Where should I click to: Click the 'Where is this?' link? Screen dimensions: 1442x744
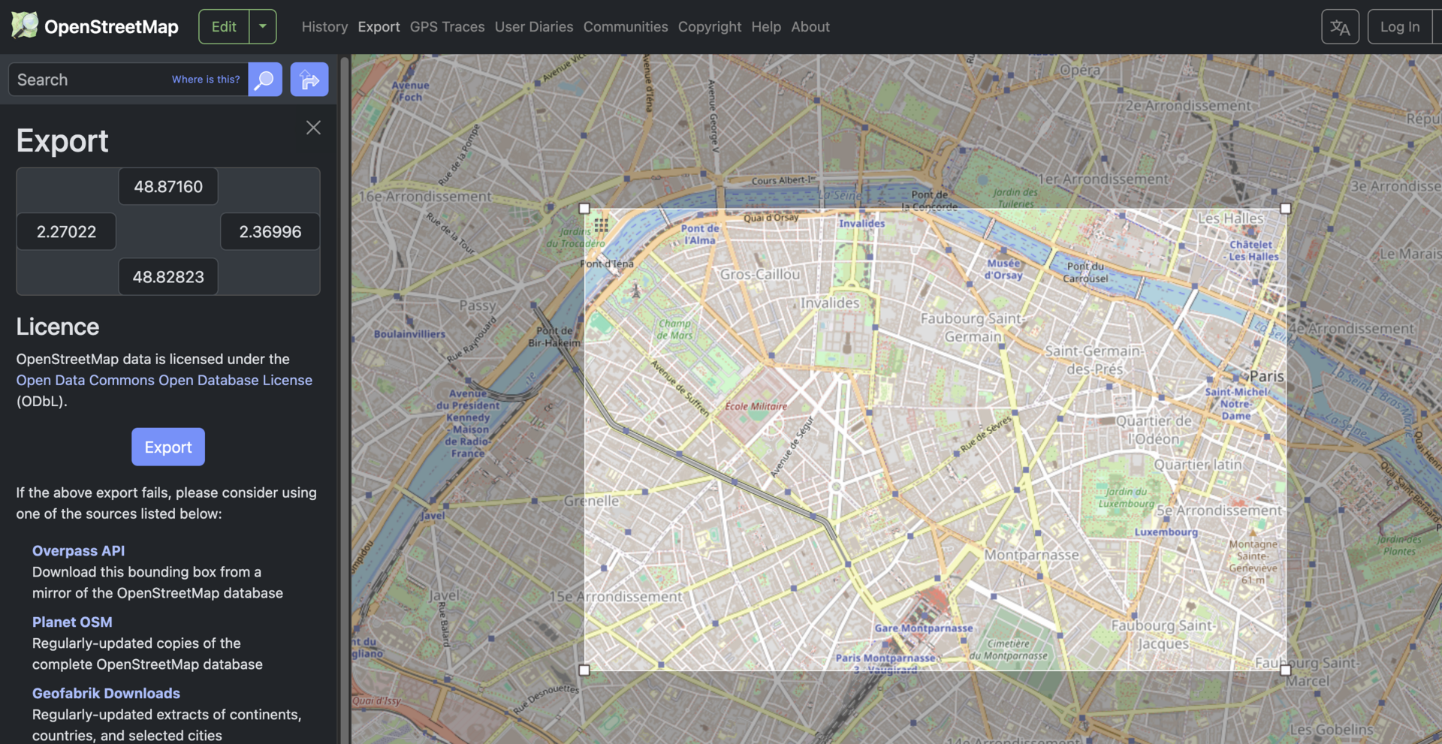[206, 79]
